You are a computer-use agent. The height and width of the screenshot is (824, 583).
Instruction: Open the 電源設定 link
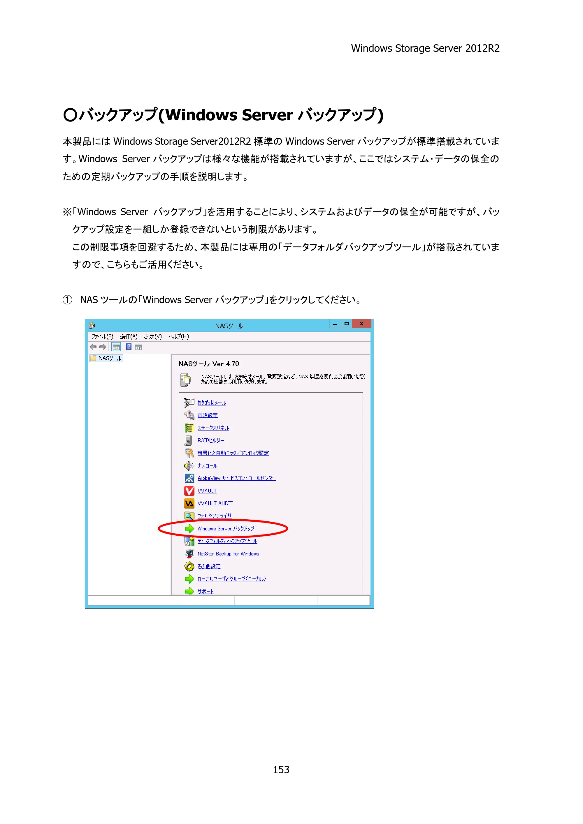click(207, 415)
